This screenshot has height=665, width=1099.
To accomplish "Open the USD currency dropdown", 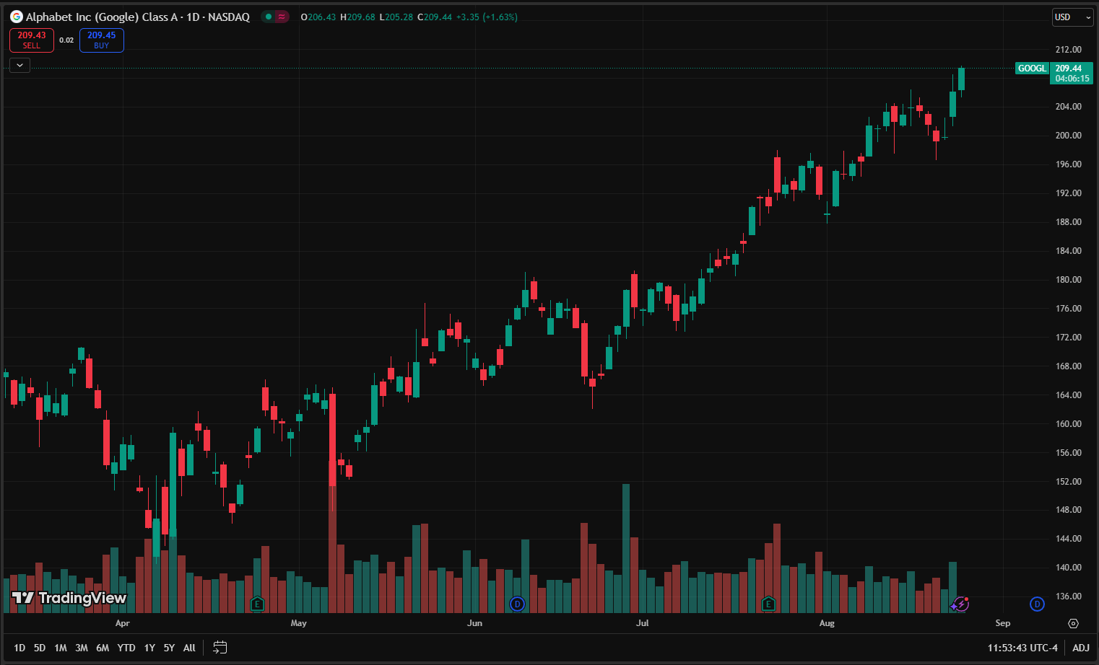I will [1073, 17].
